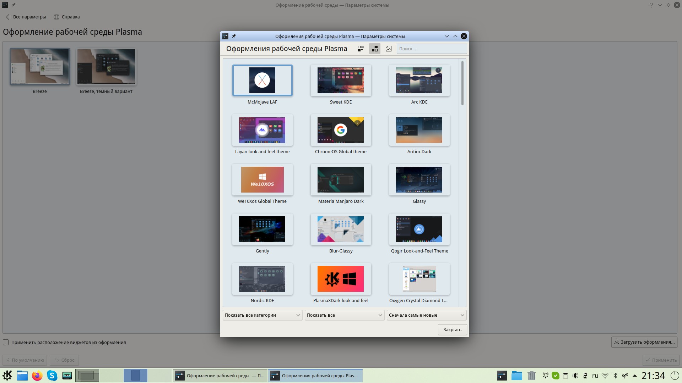Image resolution: width=682 pixels, height=383 pixels.
Task: Click the volume icon in tray
Action: [x=575, y=376]
